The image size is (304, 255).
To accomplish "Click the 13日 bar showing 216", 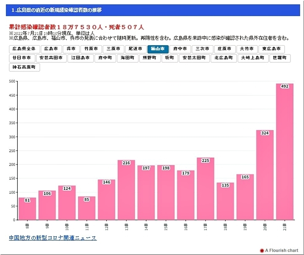I will click(x=126, y=190).
